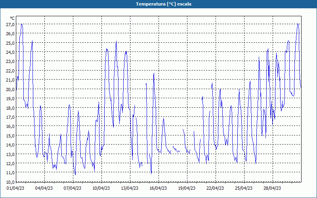Viewport: 317px width, 198px height.
Task: Click the 04/04/23 date label
Action: click(44, 188)
